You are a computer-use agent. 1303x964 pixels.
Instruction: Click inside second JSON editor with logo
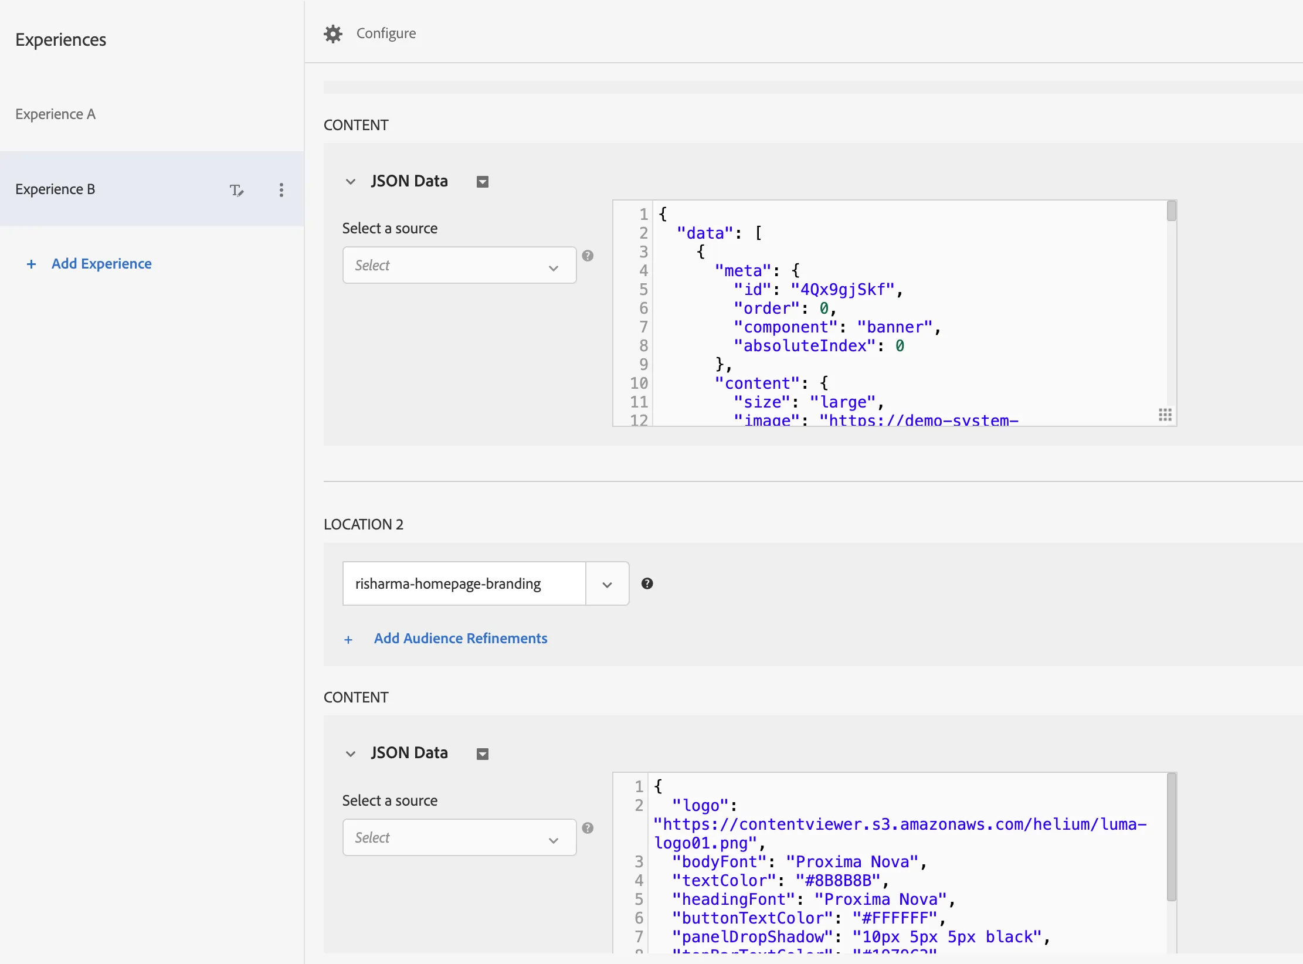894,863
